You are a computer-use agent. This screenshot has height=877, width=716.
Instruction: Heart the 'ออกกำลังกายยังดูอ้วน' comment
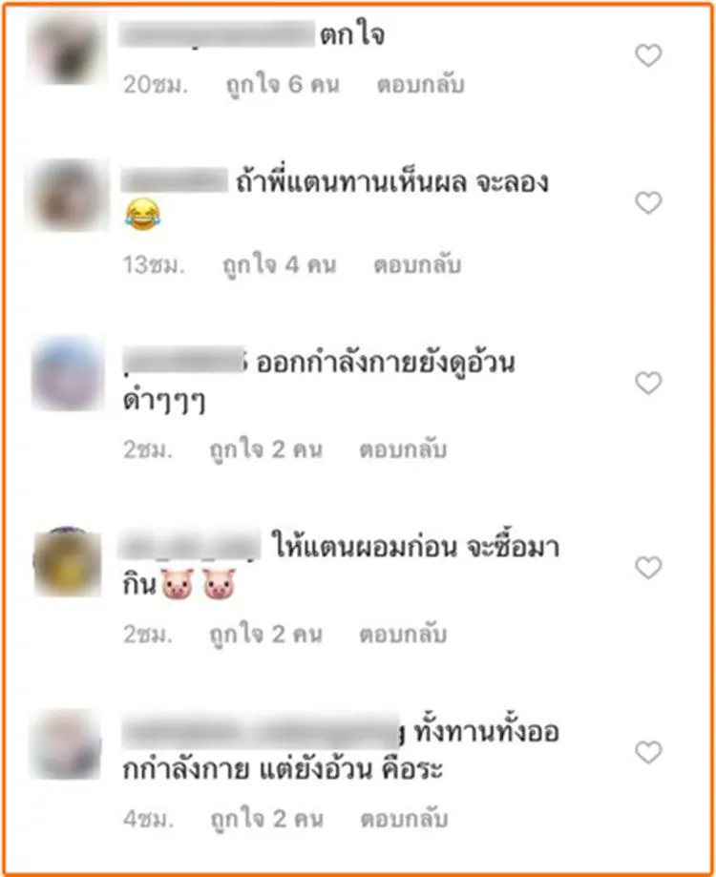coord(648,383)
